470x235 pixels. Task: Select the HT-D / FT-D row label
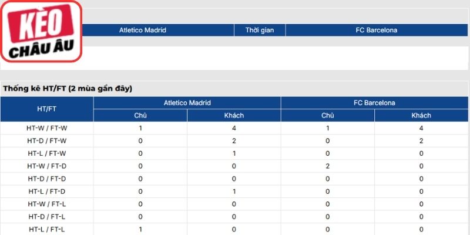47,179
